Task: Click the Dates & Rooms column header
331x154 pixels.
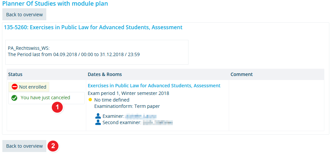Action: point(105,74)
